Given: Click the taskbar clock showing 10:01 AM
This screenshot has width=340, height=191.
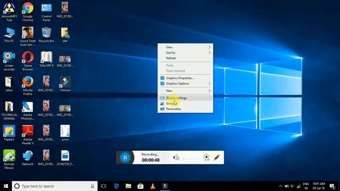Looking at the screenshot, I should [319, 186].
